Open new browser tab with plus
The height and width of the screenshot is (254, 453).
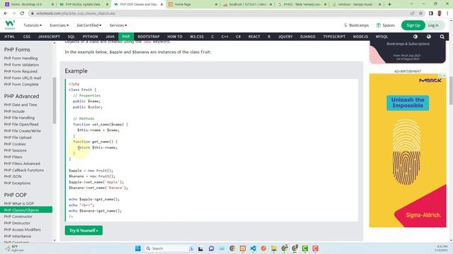(x=389, y=4)
